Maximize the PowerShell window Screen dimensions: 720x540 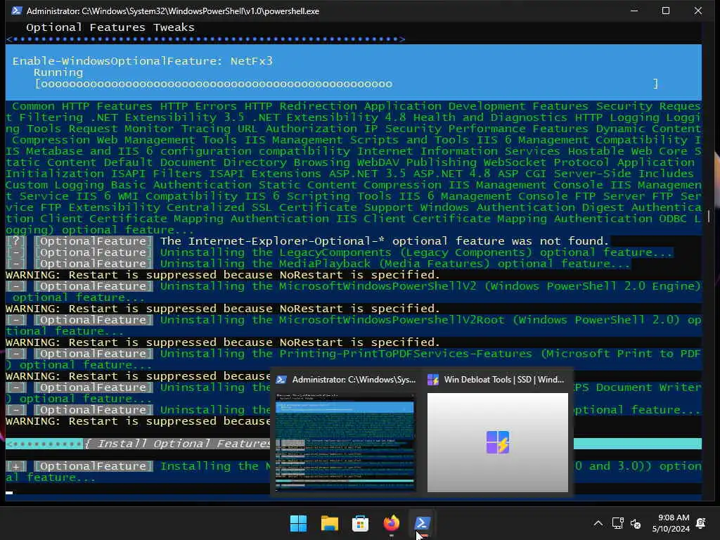[x=666, y=11]
